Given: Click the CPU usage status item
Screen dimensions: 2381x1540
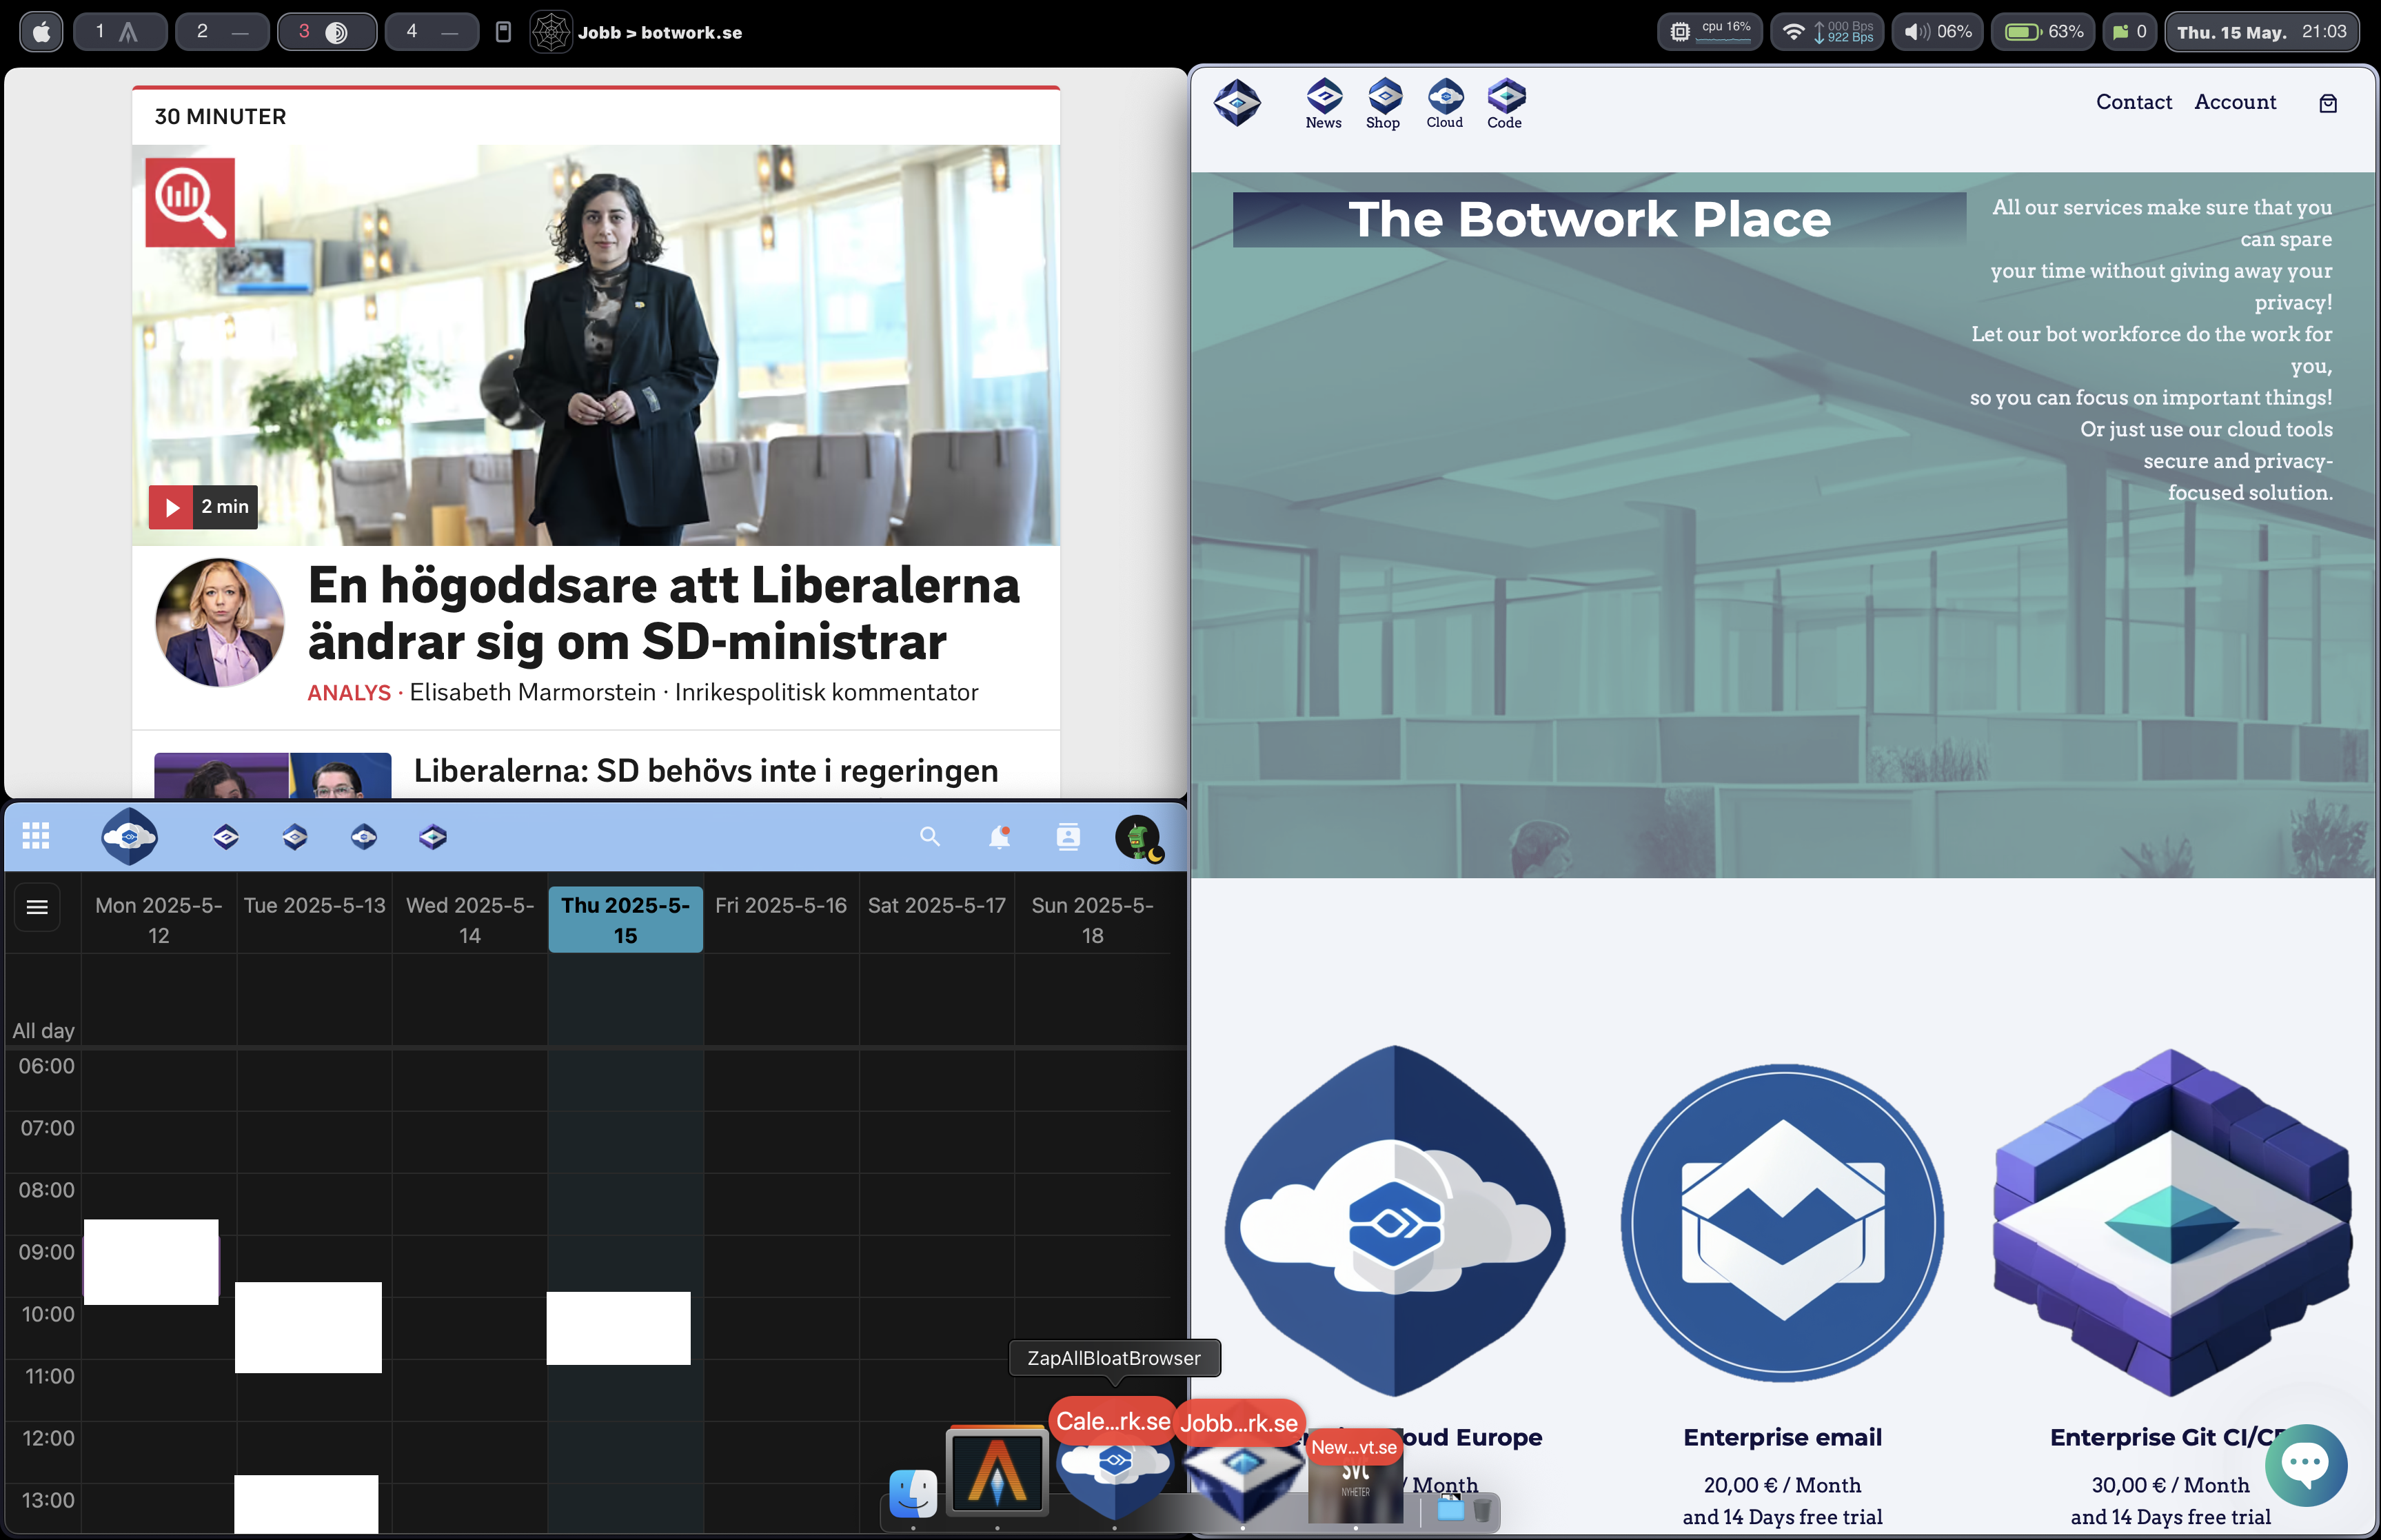Looking at the screenshot, I should (1710, 32).
